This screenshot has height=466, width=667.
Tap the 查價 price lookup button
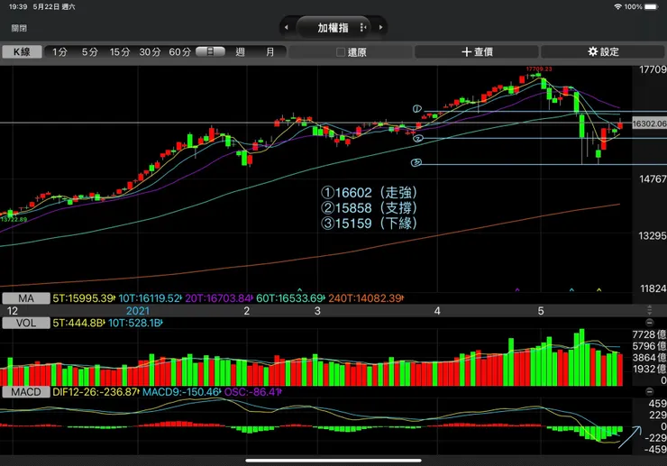click(477, 52)
